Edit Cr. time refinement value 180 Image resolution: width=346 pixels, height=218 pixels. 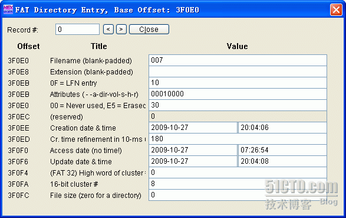[238, 139]
